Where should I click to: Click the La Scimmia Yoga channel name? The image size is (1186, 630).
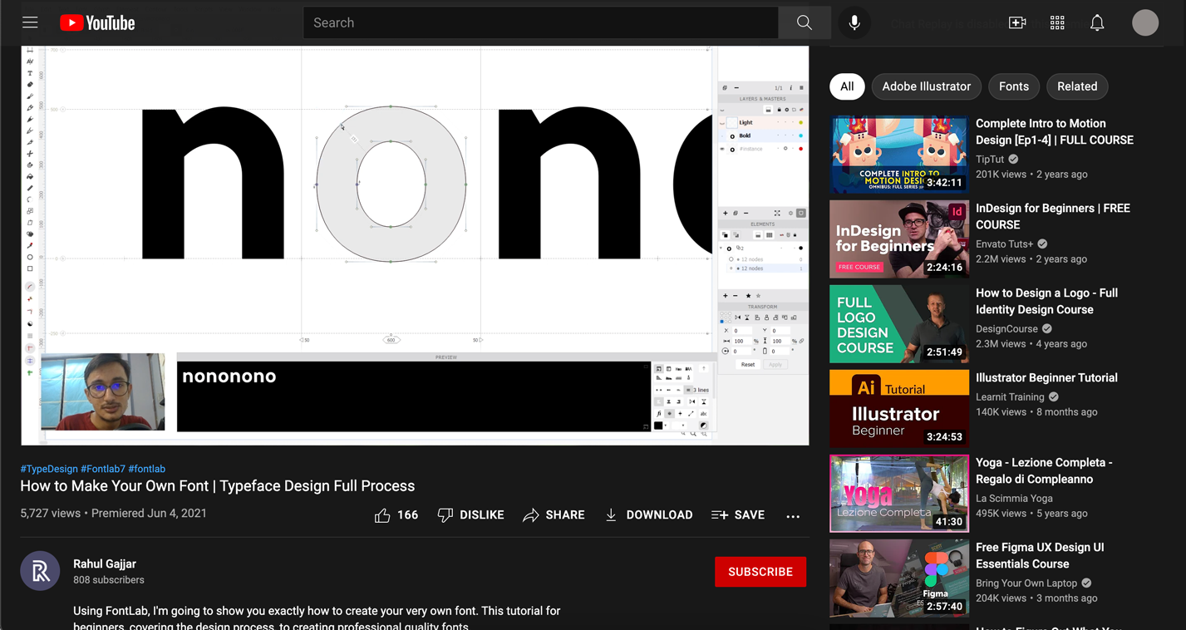click(x=1014, y=498)
